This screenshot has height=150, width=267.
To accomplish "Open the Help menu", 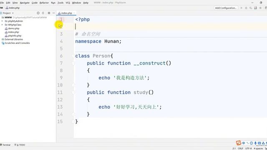I will tap(86, 3).
